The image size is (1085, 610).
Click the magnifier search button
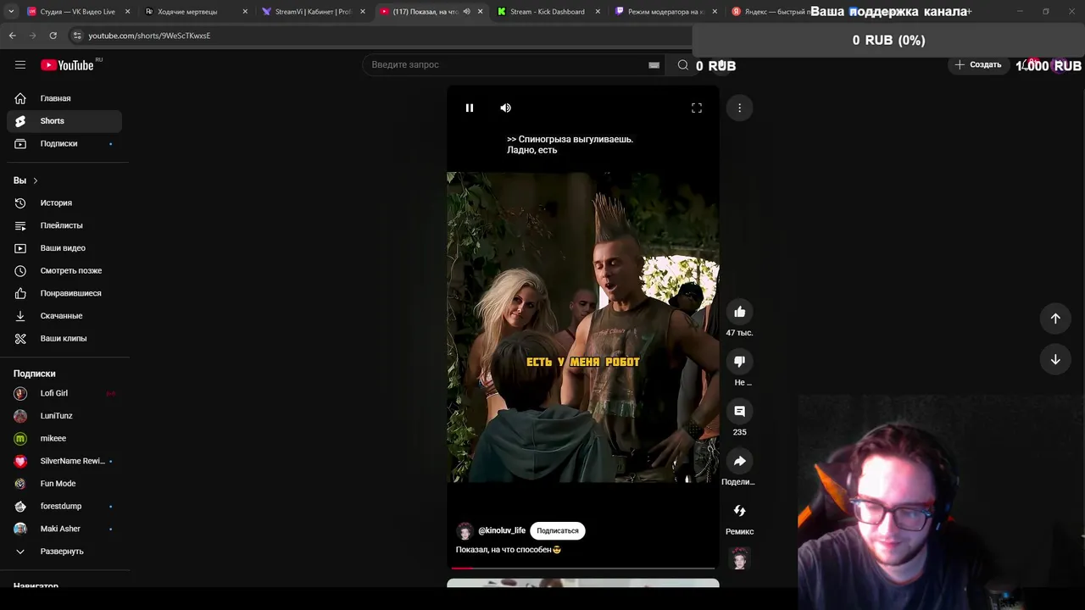click(682, 64)
